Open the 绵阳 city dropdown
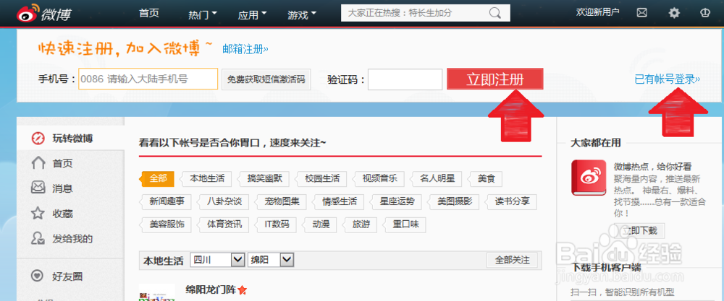This screenshot has height=301, width=724. (271, 260)
